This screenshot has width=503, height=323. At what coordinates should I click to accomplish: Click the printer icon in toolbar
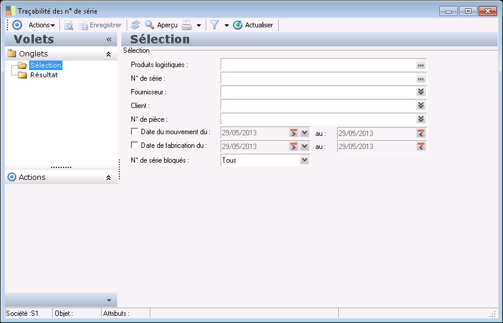click(x=187, y=25)
